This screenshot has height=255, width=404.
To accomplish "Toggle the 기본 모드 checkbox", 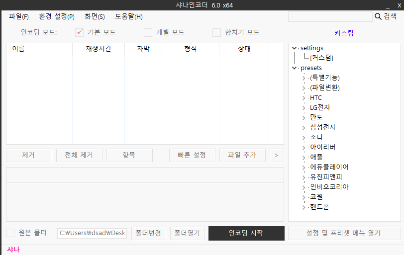I will (80, 32).
